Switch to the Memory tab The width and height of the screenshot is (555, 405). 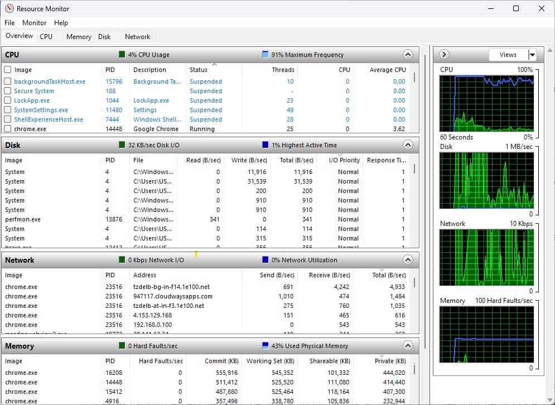coord(79,36)
